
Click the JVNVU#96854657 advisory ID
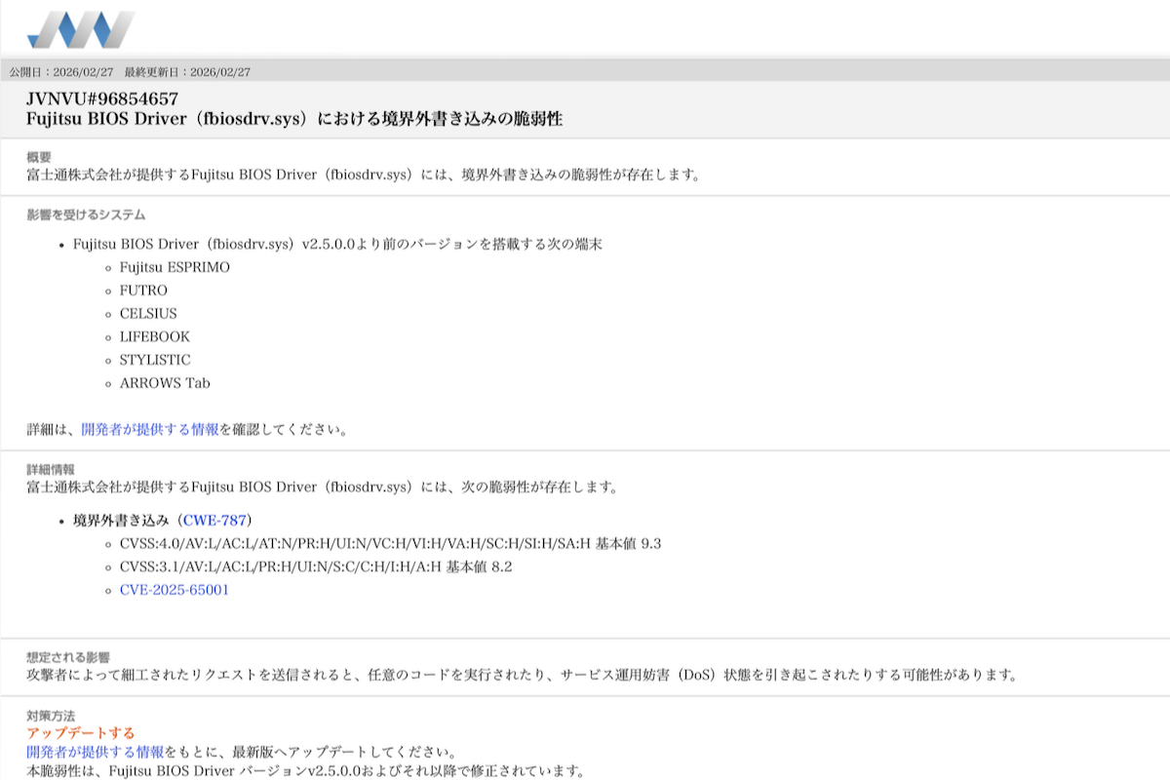pyautogui.click(x=102, y=99)
